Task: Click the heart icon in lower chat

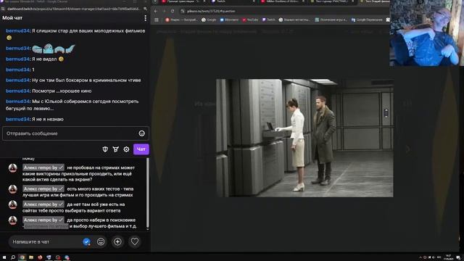Action: 135,241
